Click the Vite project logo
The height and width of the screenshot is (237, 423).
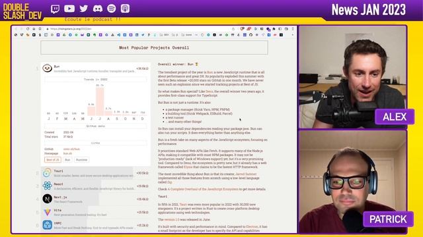(47, 212)
